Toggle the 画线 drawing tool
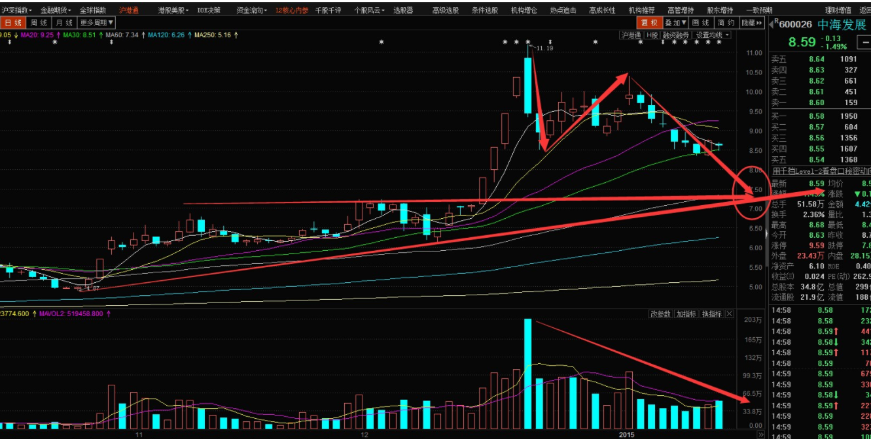The height and width of the screenshot is (439, 871). click(x=701, y=23)
